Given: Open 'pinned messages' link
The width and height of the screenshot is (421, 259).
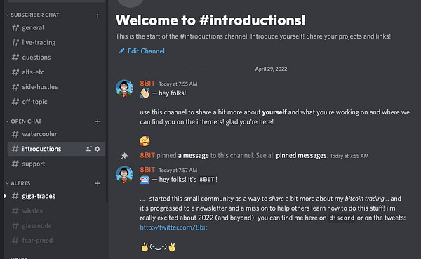Looking at the screenshot, I should click(x=301, y=156).
